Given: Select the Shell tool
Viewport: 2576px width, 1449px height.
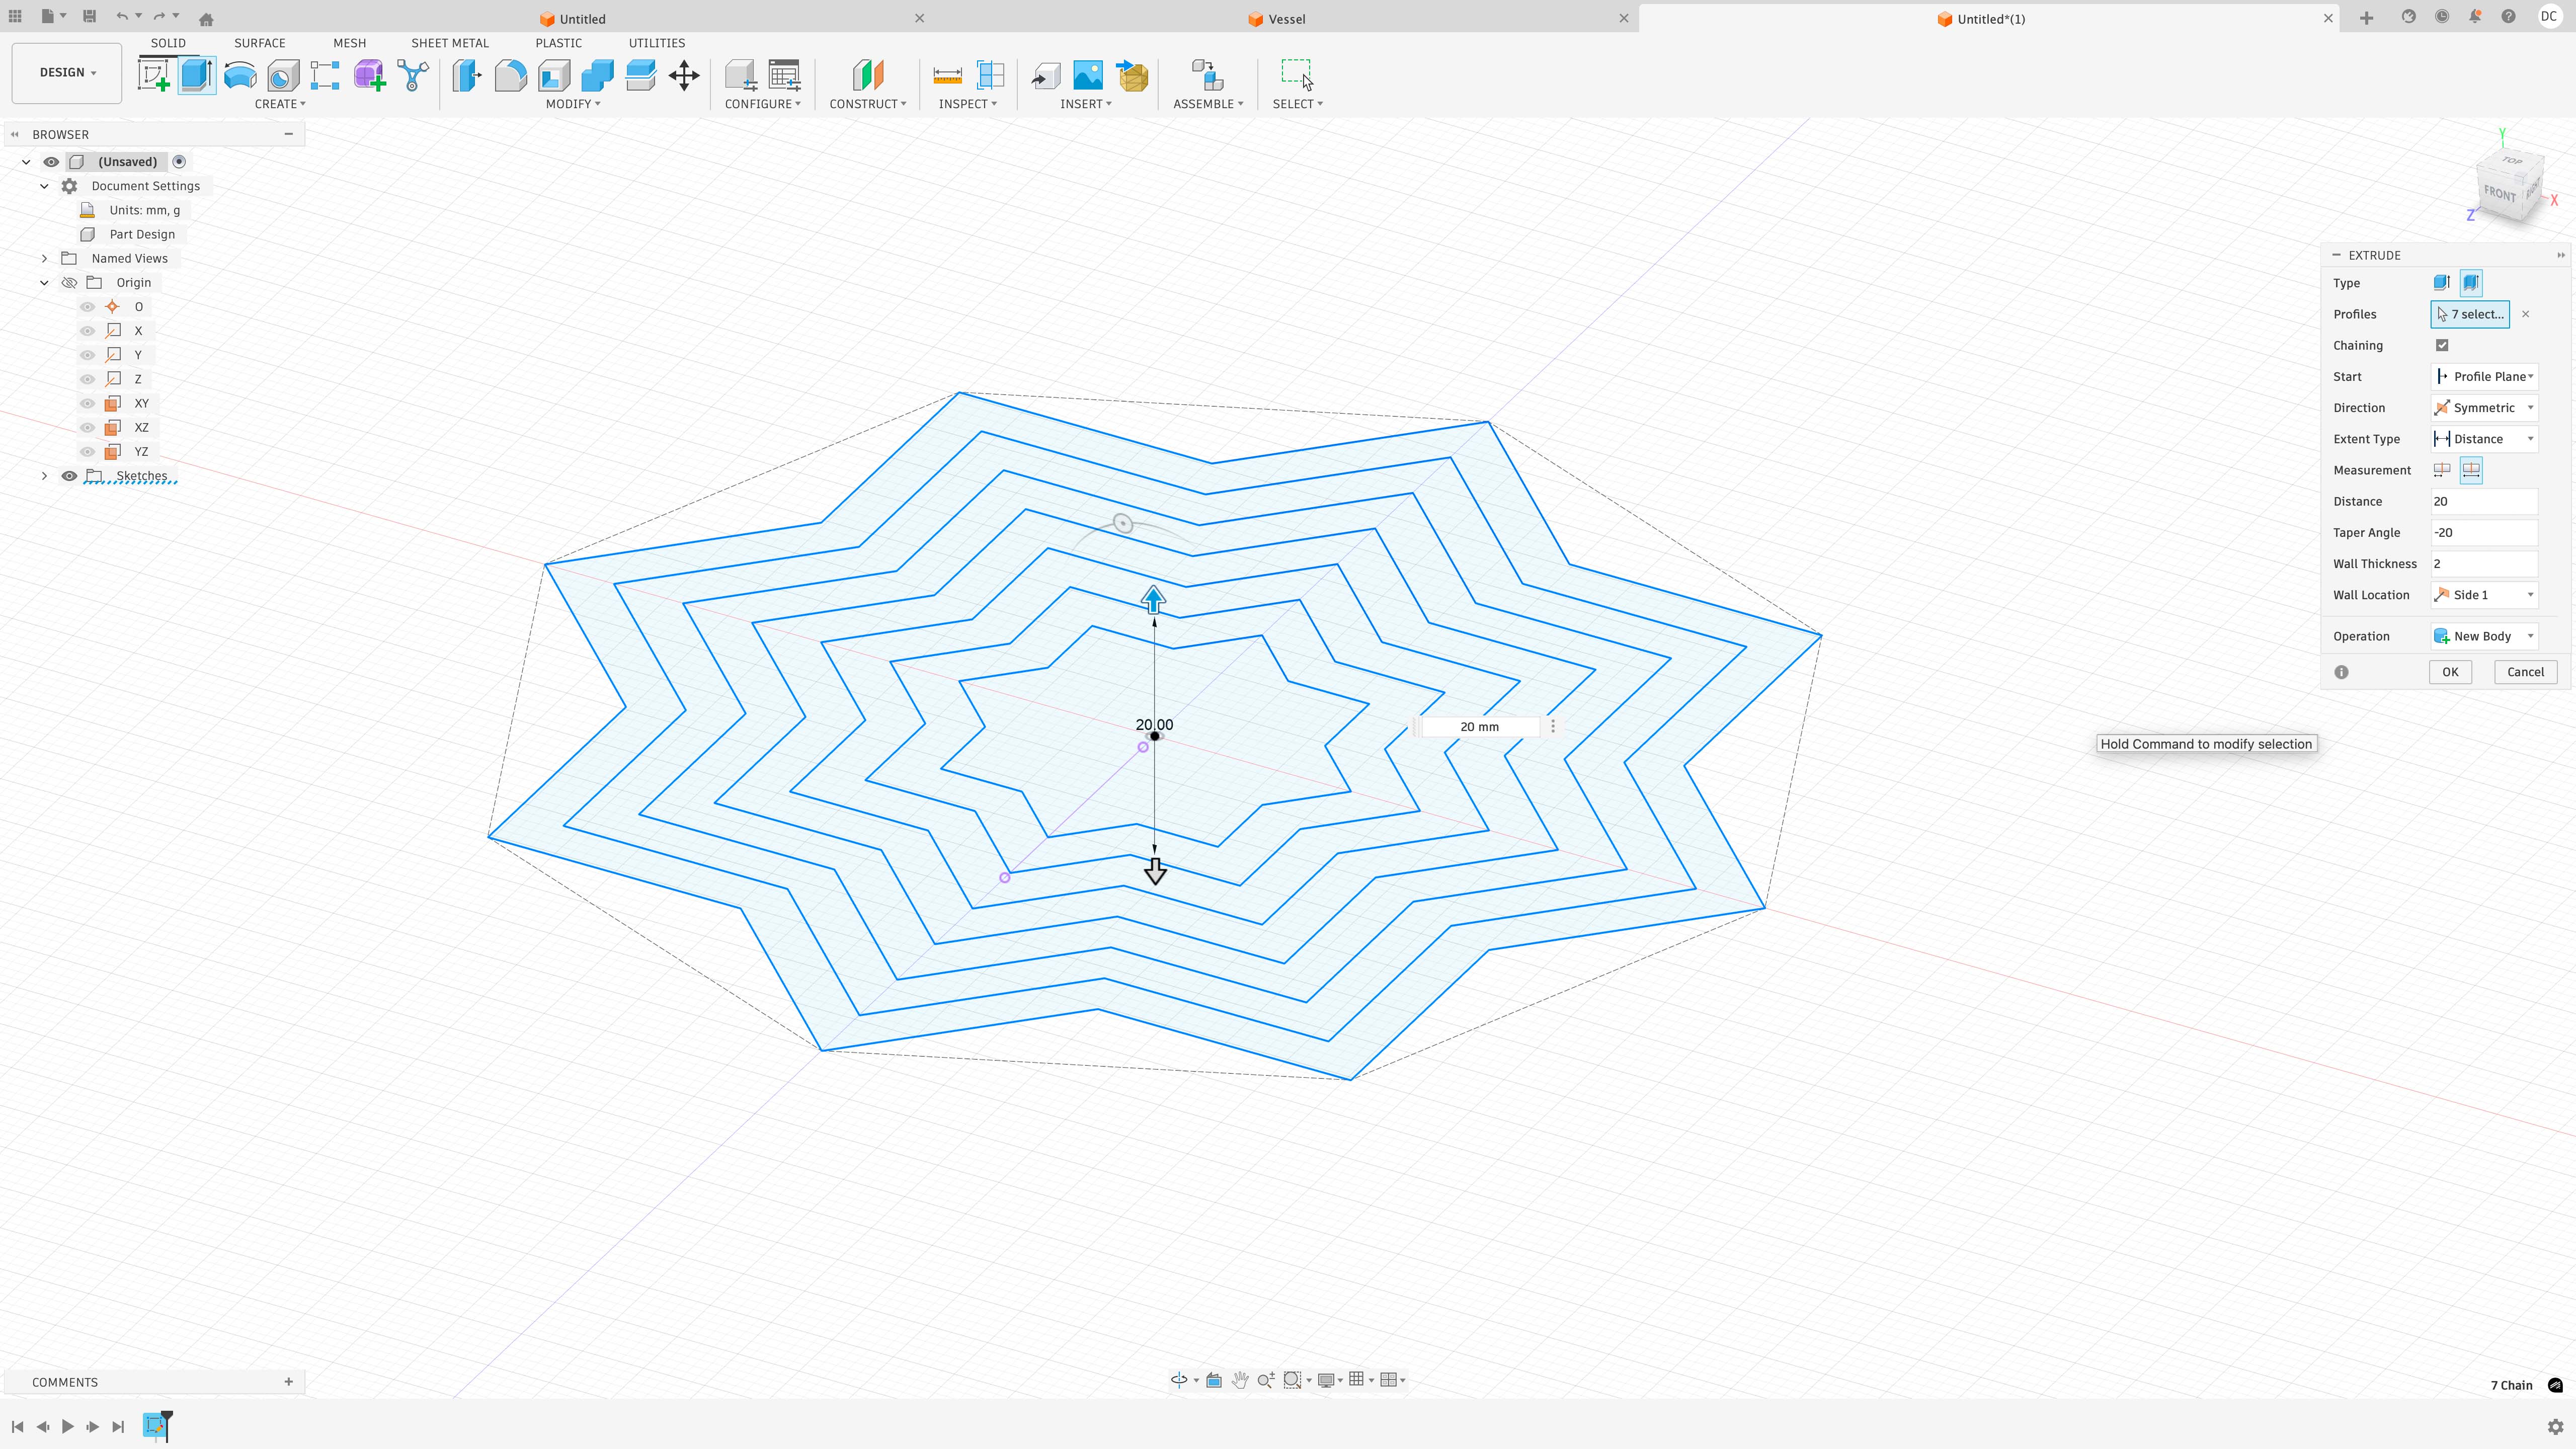Looking at the screenshot, I should (554, 75).
